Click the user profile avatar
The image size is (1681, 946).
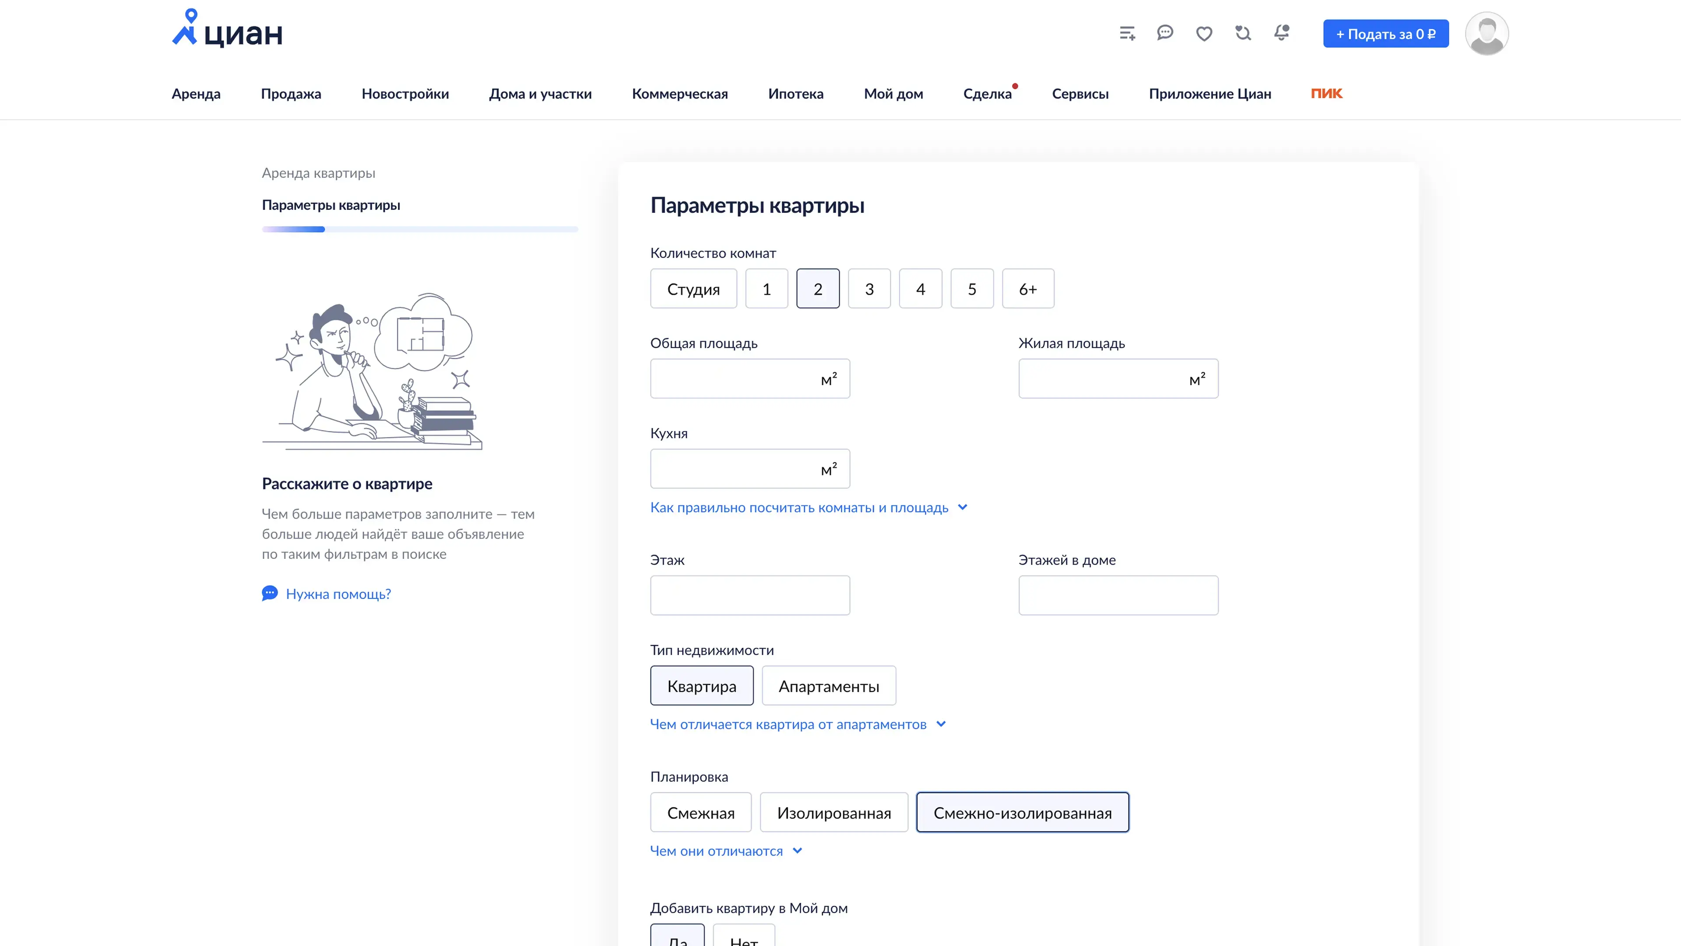(1486, 34)
